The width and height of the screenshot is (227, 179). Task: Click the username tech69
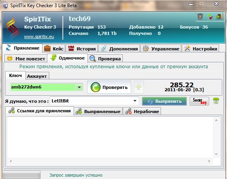[80, 19]
